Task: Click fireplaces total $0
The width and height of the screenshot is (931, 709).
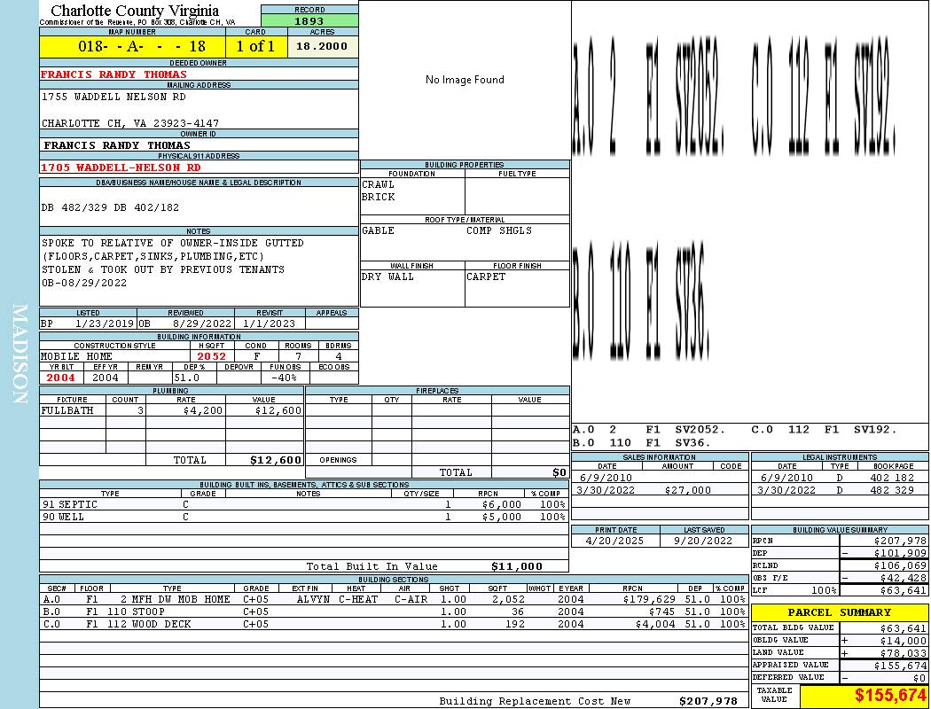Action: (x=559, y=473)
